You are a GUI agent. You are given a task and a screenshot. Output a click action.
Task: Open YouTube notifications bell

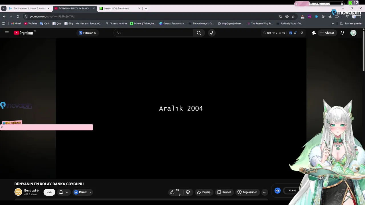point(342,33)
